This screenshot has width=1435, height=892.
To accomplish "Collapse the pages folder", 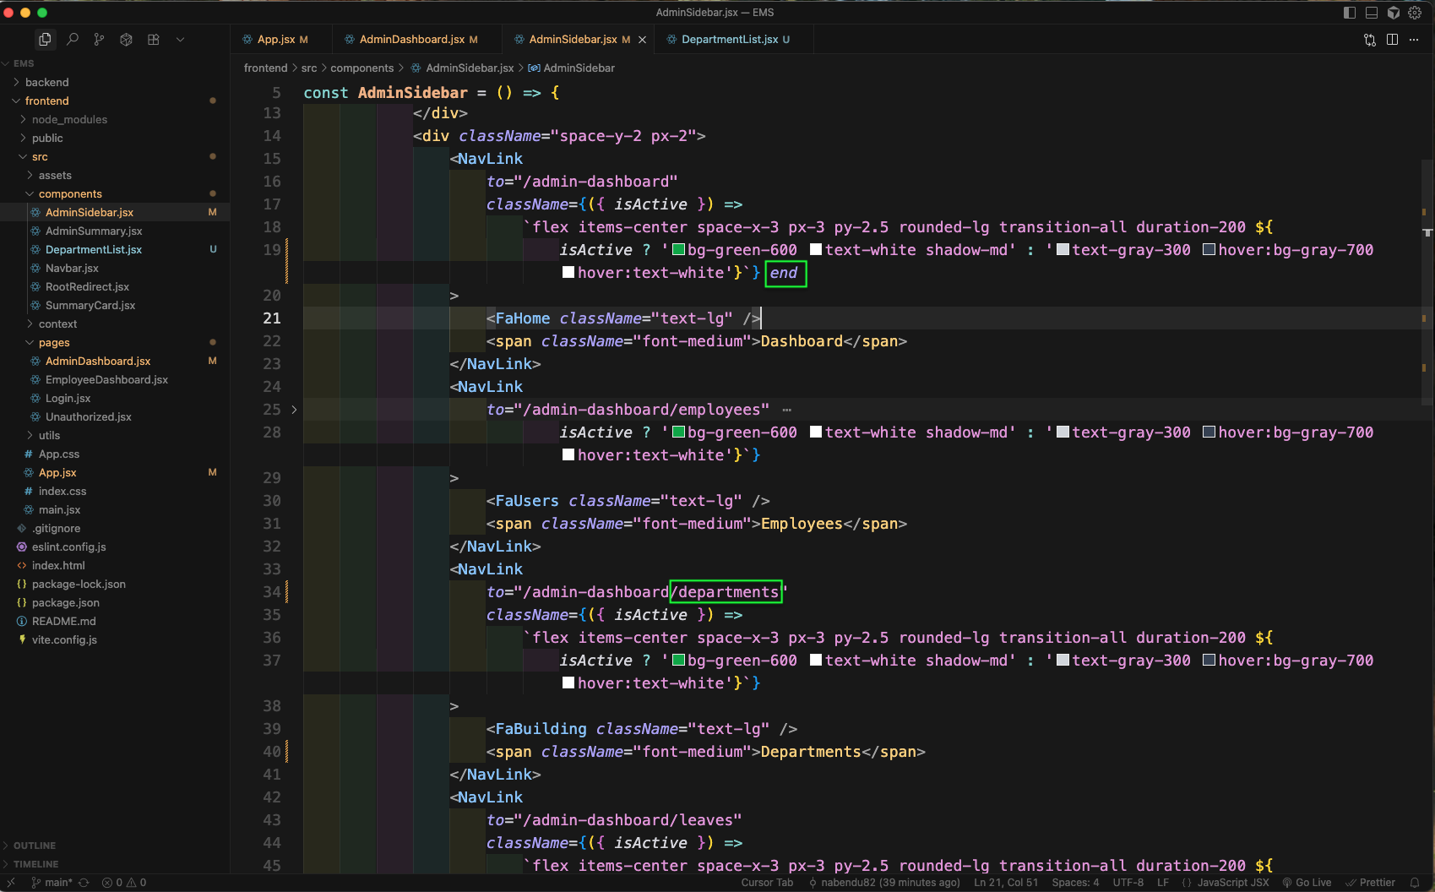I will 115,342.
